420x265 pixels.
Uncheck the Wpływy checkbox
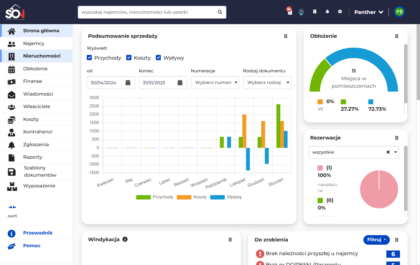(x=158, y=58)
